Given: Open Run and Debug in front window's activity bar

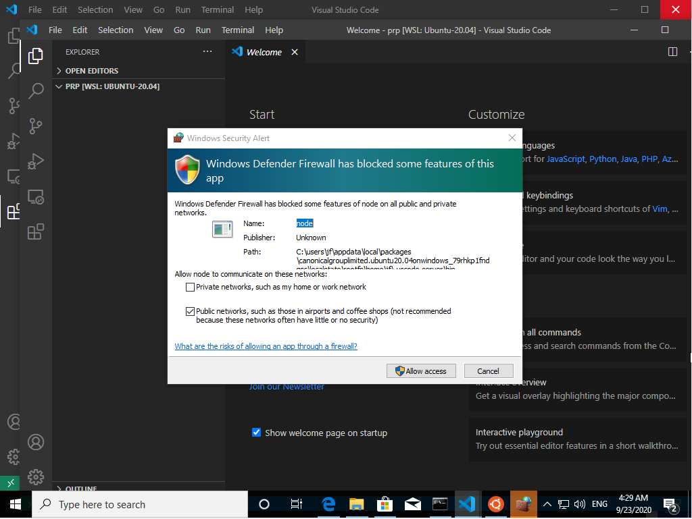Looking at the screenshot, I should click(x=36, y=161).
